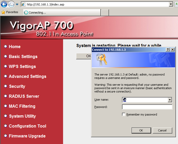The height and width of the screenshot is (144, 178).
Task: Expand the User name dropdown arrow
Action: [x=170, y=100]
